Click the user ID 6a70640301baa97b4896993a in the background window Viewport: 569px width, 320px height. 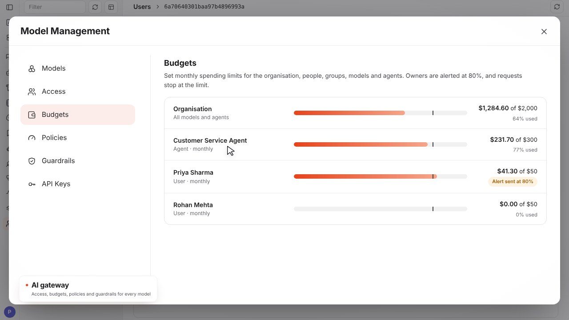pos(204,7)
